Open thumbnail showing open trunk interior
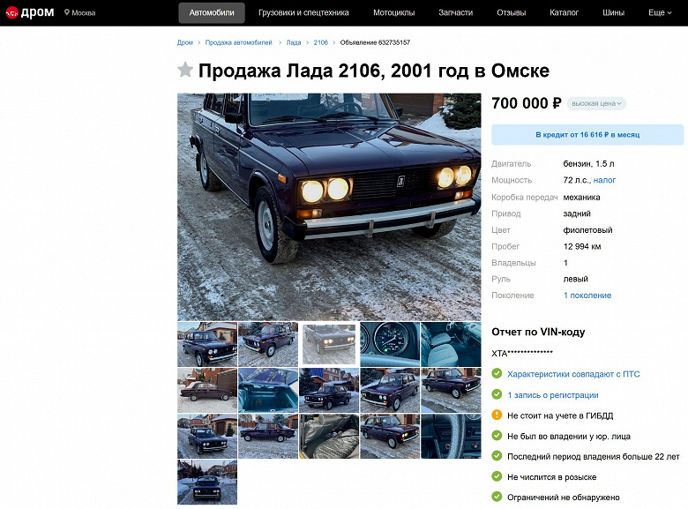Viewport: 688px width, 509px height. (x=268, y=390)
